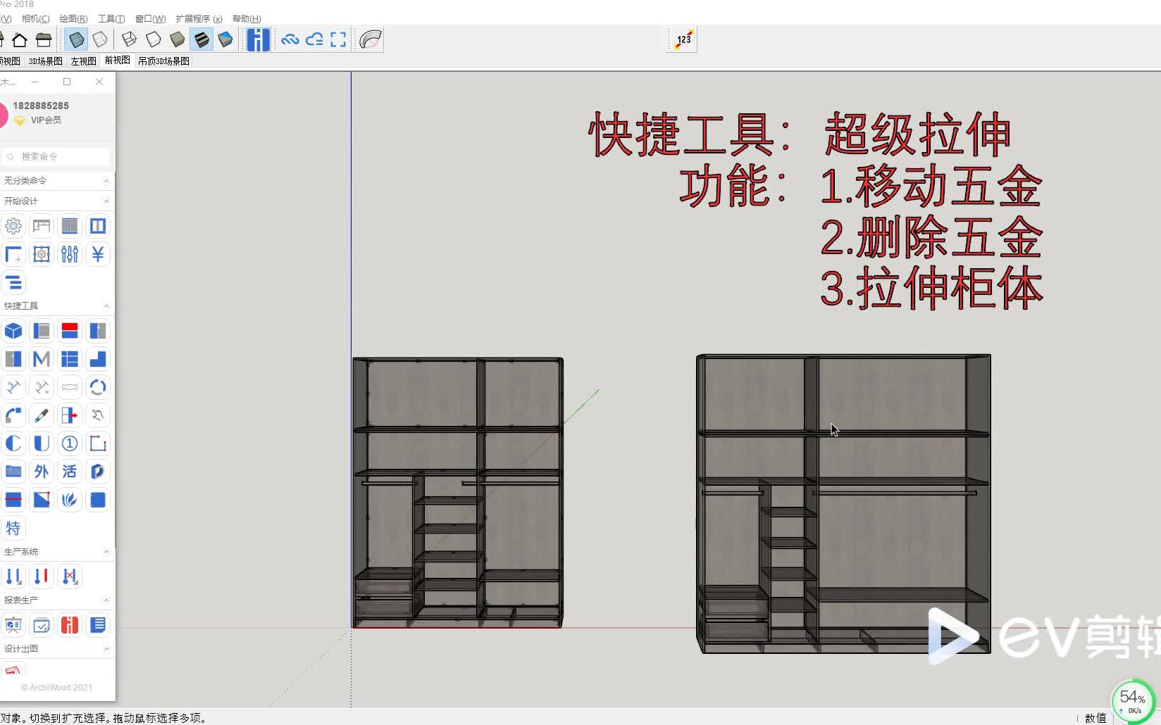Click the blue cabinet plugin icon in toolbar

[257, 39]
